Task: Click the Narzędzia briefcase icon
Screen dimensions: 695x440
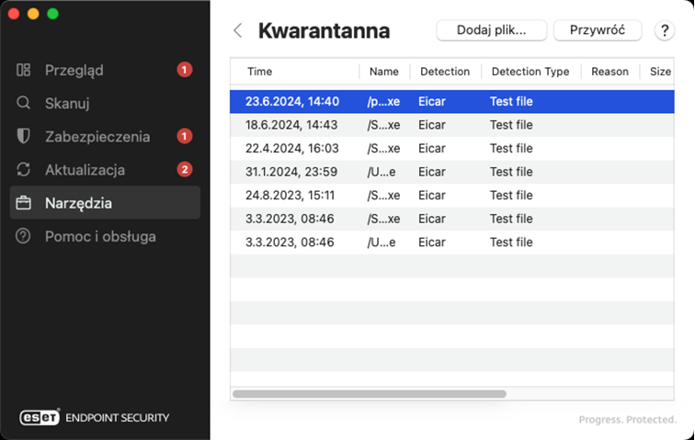Action: point(24,202)
